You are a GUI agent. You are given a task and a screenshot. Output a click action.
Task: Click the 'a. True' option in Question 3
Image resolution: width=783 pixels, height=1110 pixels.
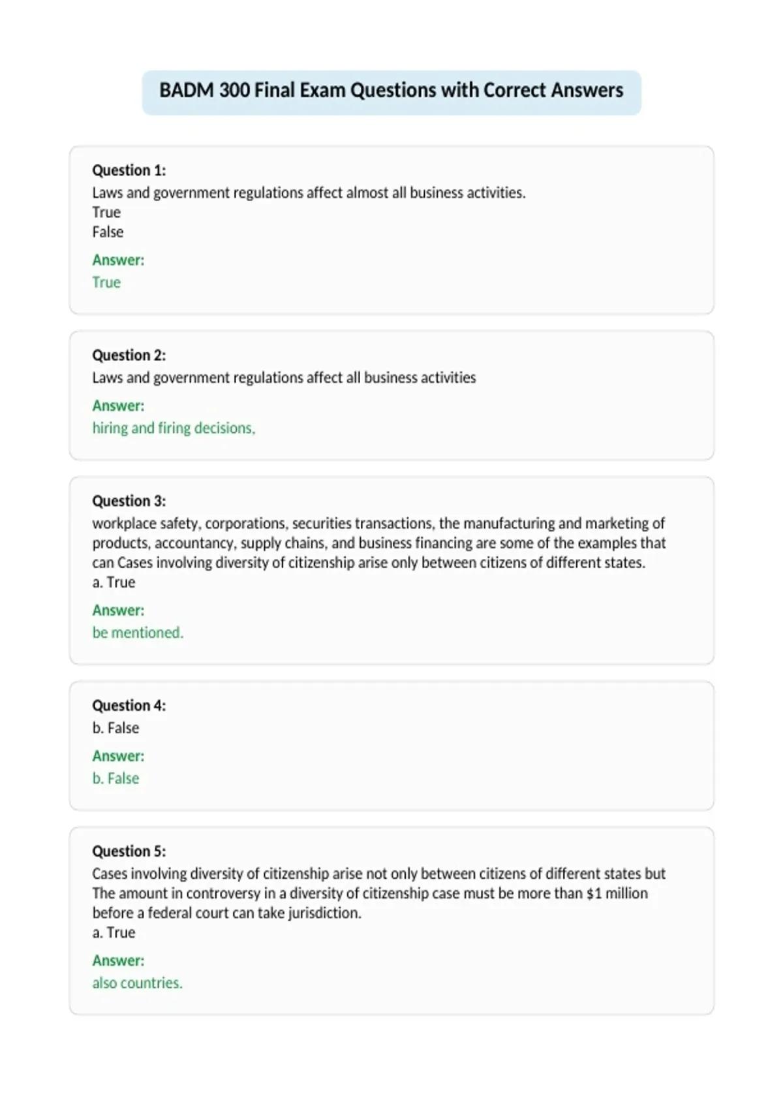(114, 582)
